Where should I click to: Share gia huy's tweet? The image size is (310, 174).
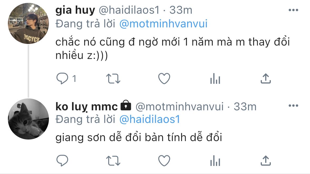pyautogui.click(x=266, y=78)
